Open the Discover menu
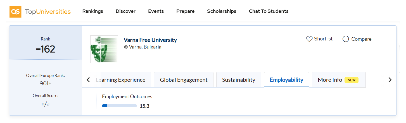Screen dimensions: 406x123 pos(125,11)
